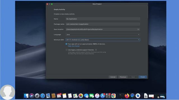Open Photos colorful flower icon in dock
This screenshot has width=179, height=100.
[81, 96]
